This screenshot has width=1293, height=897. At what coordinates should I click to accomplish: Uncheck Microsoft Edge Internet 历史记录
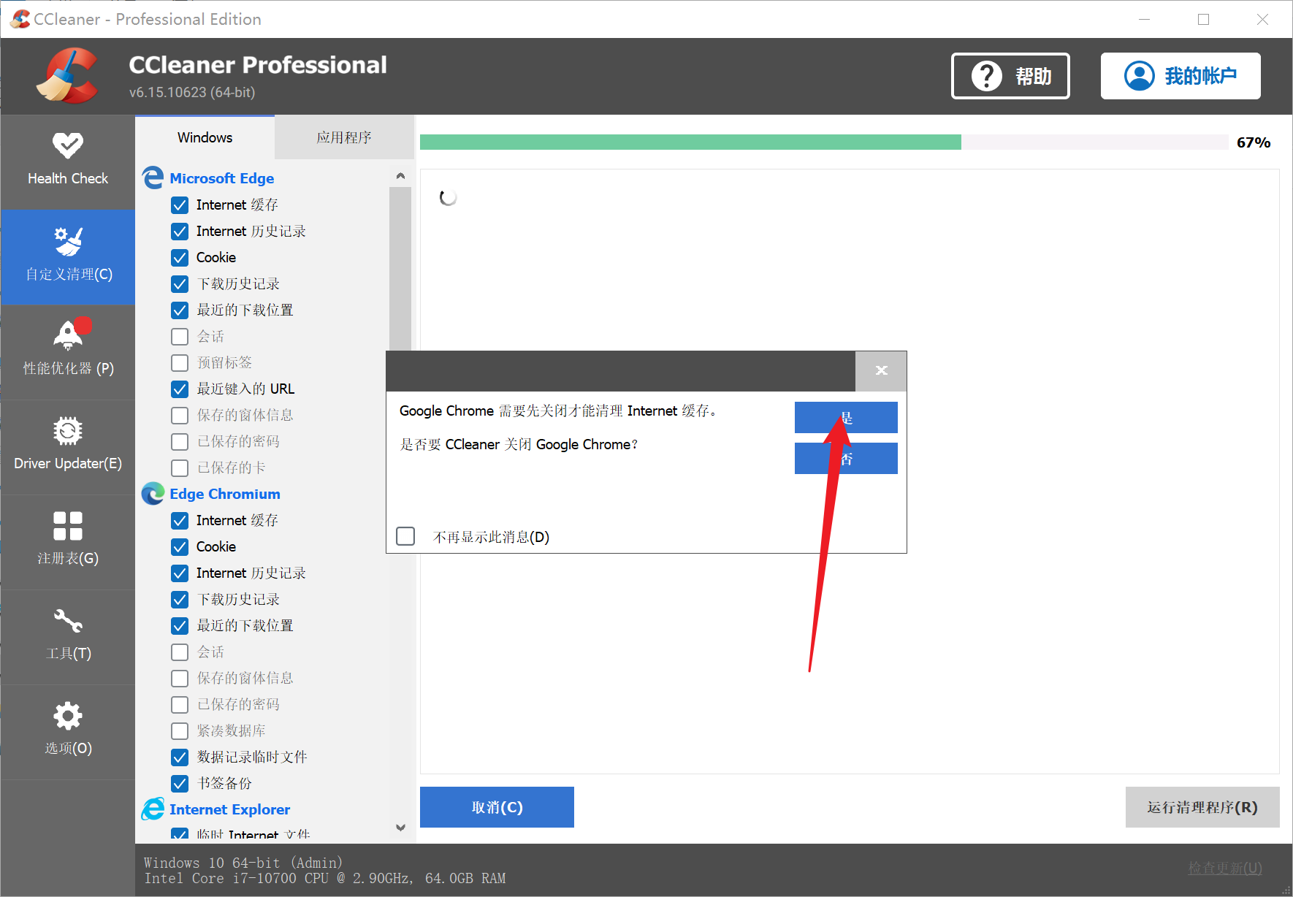coord(180,232)
